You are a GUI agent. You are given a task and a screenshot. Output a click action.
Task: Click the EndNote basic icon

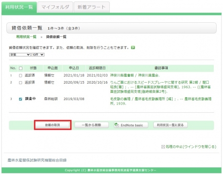117,125
